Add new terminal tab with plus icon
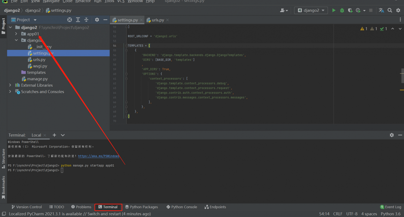Image resolution: width=404 pixels, height=217 pixels. (54, 135)
